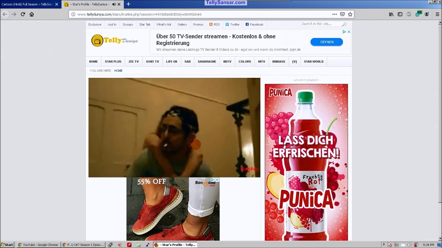The height and width of the screenshot is (248, 442).
Task: Open the Firefox account icon
Action: (x=427, y=14)
